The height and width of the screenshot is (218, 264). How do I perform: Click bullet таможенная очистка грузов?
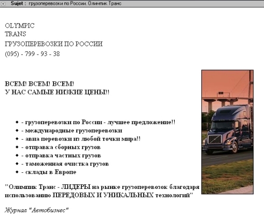click(65, 163)
